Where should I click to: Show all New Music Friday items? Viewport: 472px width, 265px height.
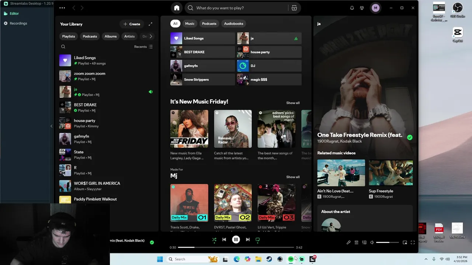coord(293,103)
